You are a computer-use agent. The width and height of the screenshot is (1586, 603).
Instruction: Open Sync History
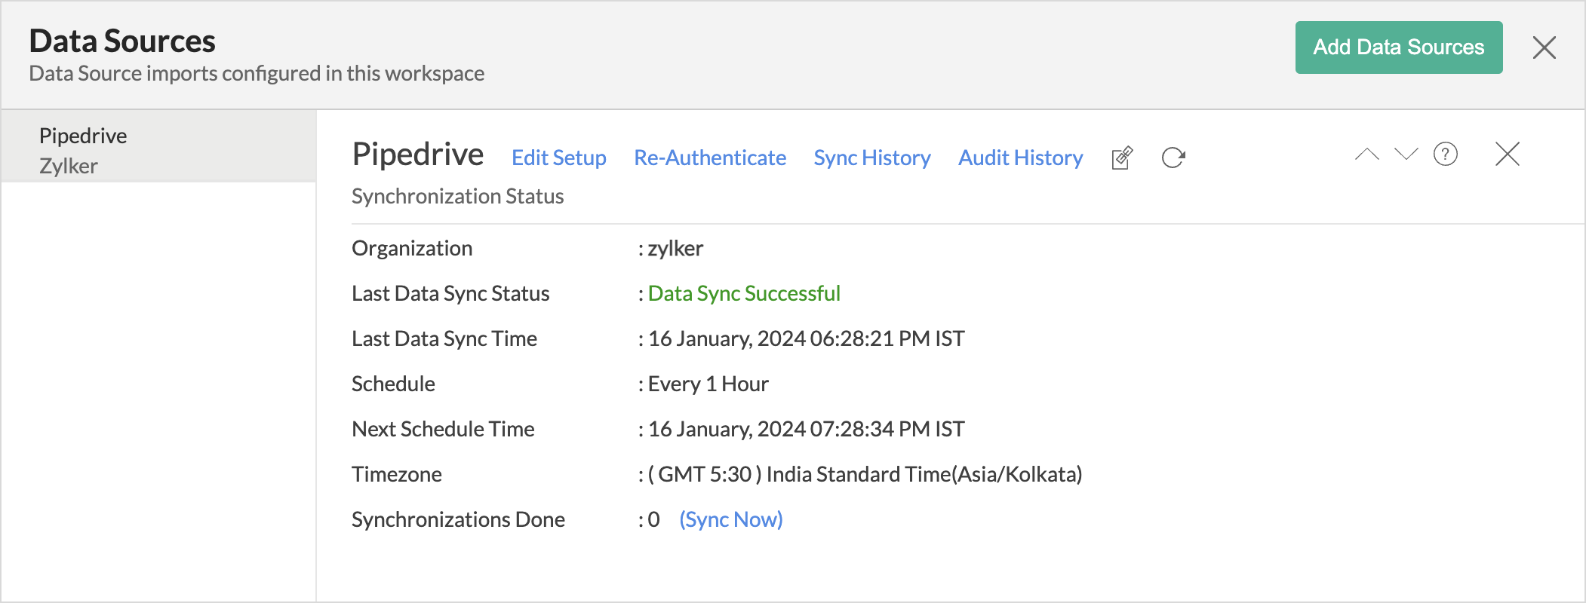[x=871, y=158]
